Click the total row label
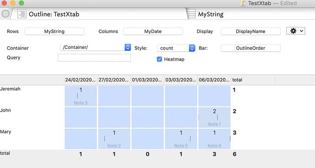The image size is (315, 168). 5,153
